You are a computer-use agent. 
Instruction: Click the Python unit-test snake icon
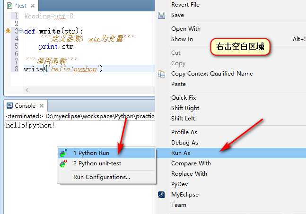(63, 163)
